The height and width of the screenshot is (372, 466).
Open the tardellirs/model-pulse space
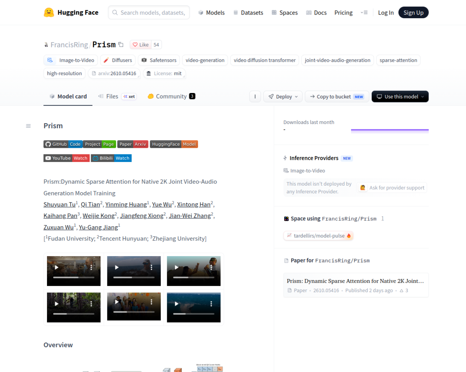point(319,236)
